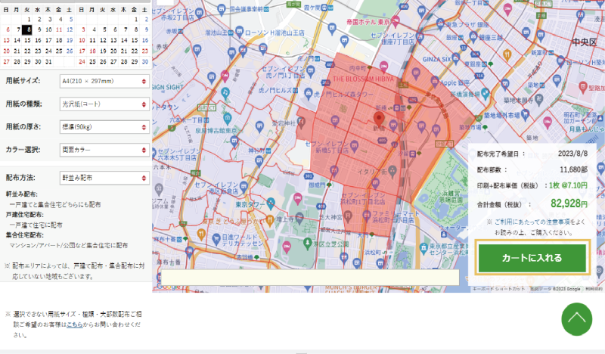This screenshot has height=354, width=605.
Task: Click the 聖路加 hospital marker
Action: coord(583,88)
